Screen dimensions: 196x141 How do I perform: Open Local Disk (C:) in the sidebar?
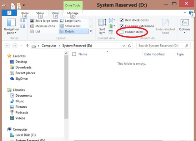click(23, 135)
